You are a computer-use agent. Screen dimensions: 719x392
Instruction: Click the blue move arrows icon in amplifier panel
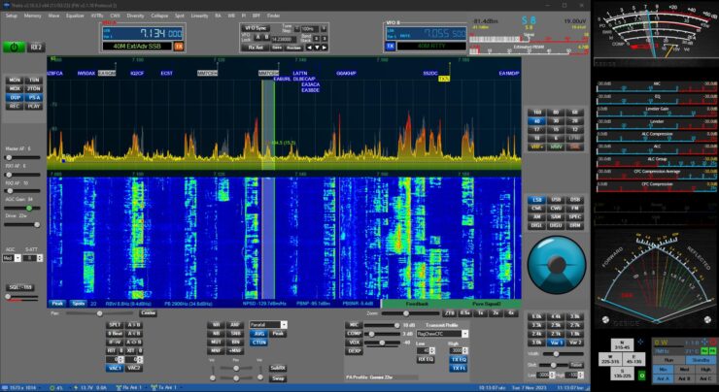tap(704, 343)
